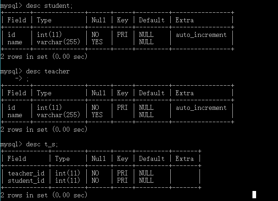This screenshot has width=278, height=201.
Task: Click the 'desc t_s;' command text
Action: tap(42, 144)
